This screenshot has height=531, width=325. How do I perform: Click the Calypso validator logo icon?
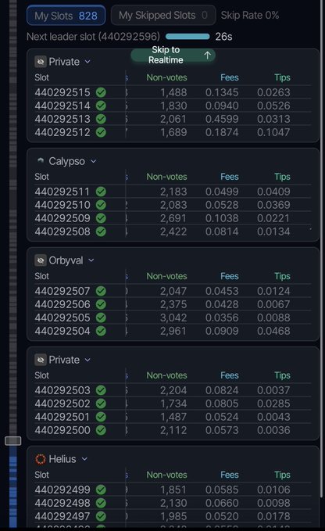[41, 161]
